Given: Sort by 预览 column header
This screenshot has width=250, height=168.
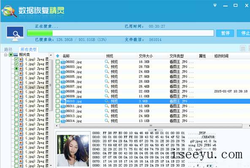Looking at the screenshot, I should tap(110, 56).
